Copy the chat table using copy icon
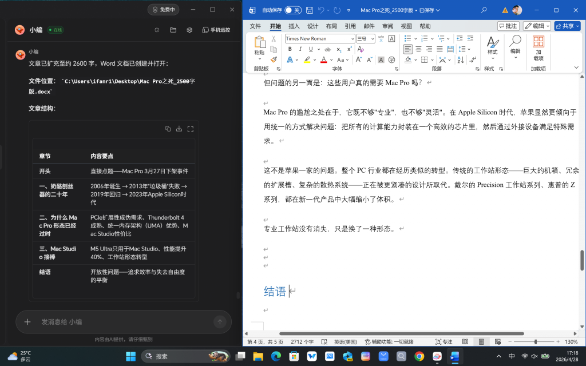 click(x=168, y=129)
